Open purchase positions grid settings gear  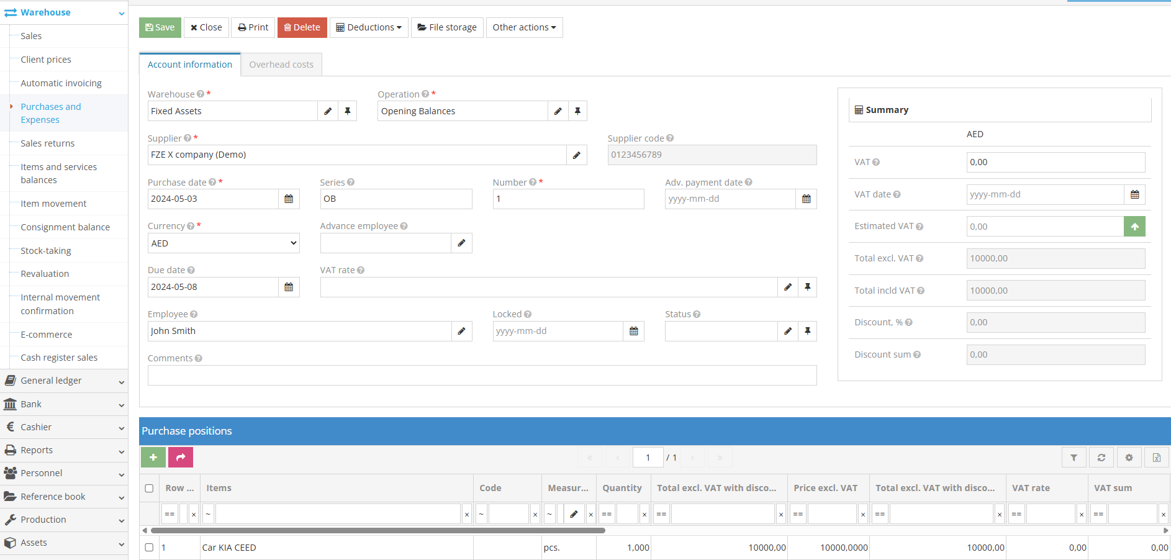1129,457
